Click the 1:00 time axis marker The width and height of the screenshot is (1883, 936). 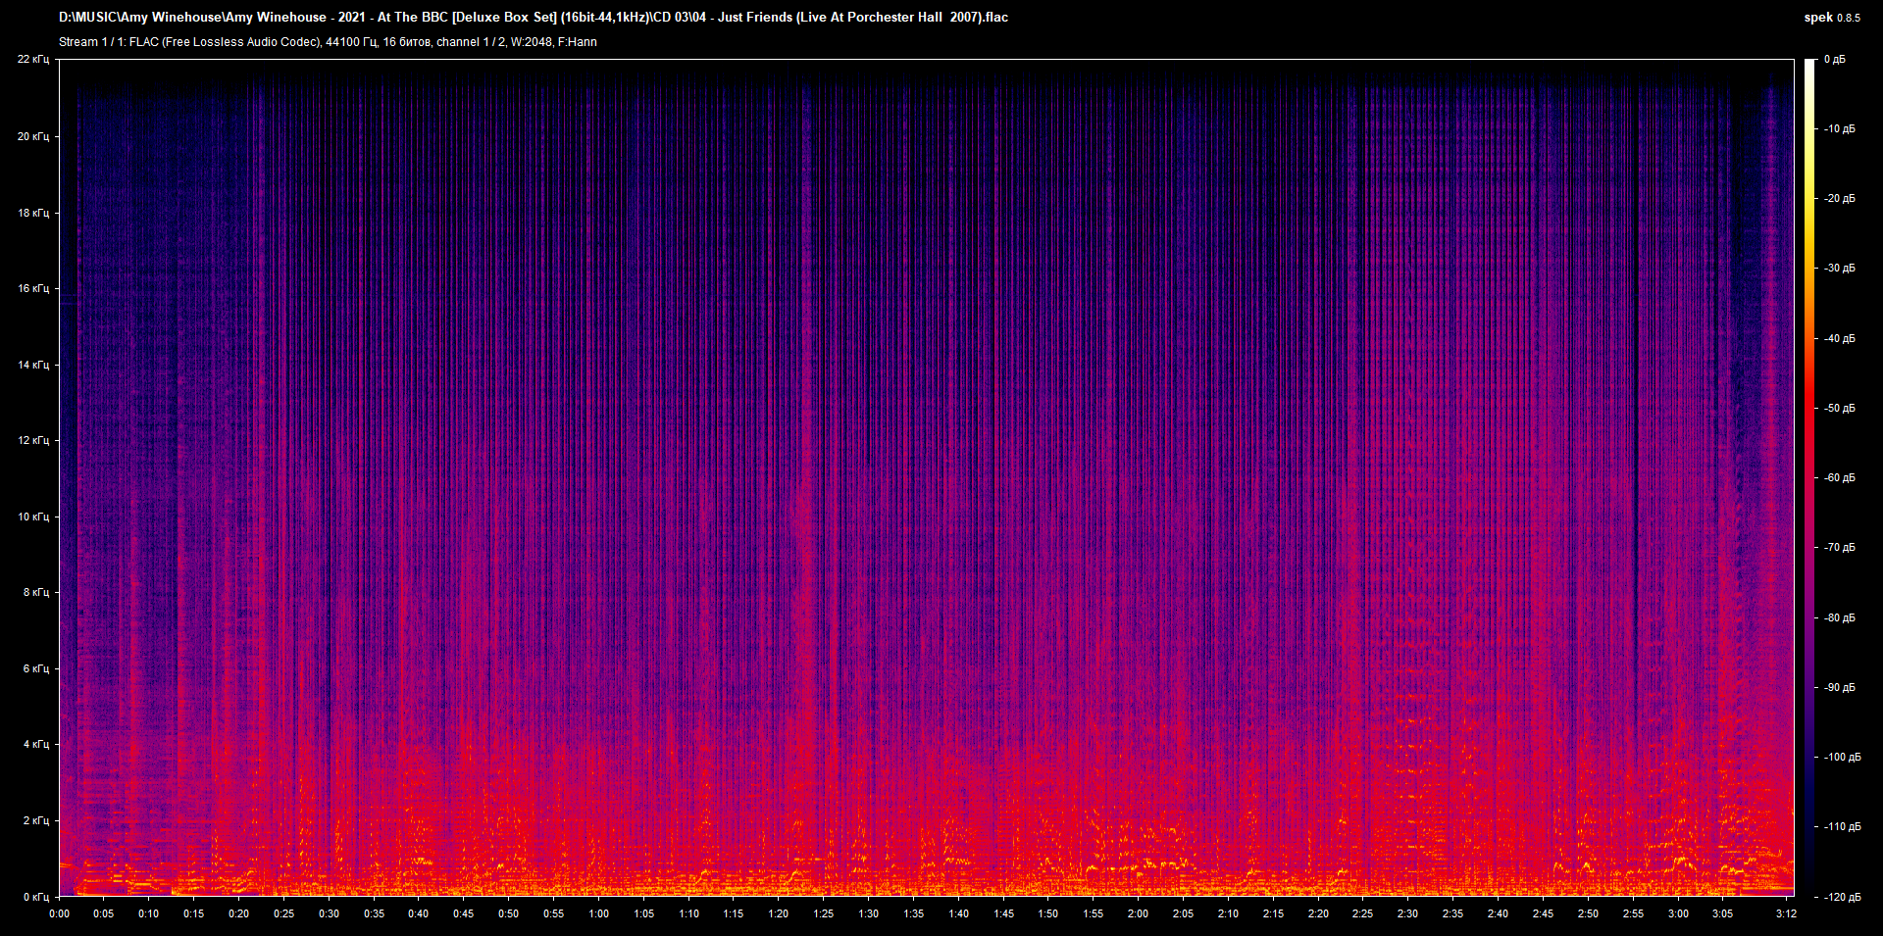(x=598, y=913)
